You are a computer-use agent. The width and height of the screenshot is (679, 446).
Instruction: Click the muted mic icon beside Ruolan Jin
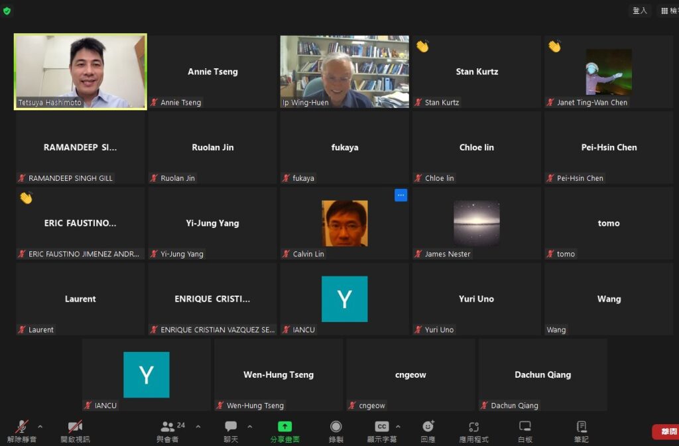154,178
